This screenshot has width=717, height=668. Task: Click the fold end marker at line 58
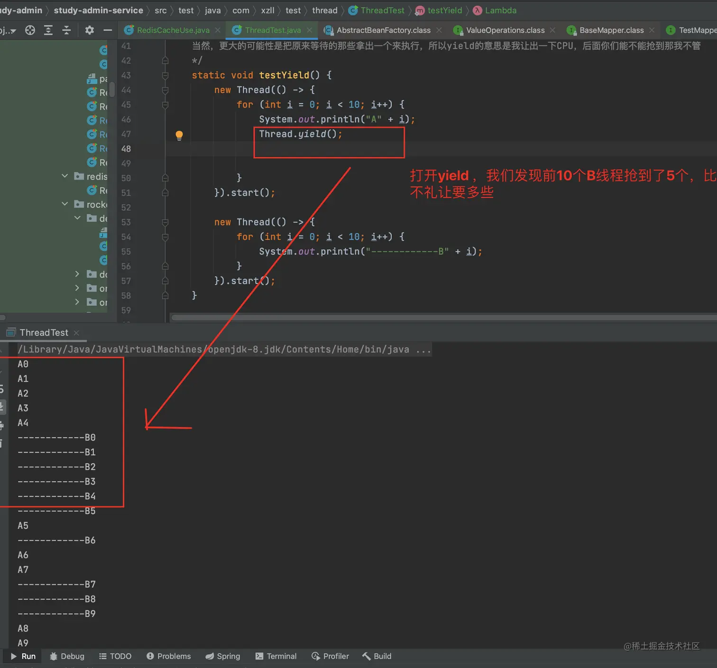[165, 296]
